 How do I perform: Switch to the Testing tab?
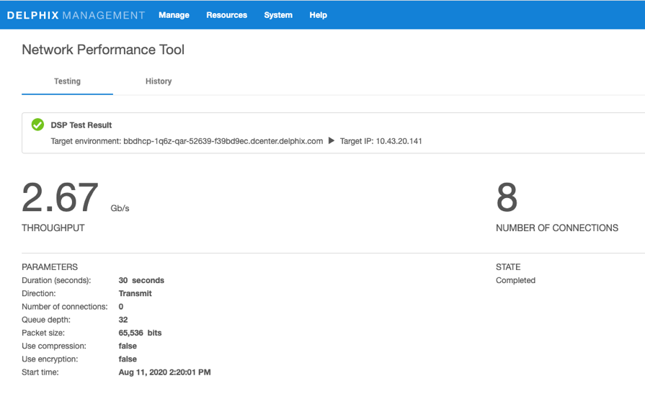[67, 81]
